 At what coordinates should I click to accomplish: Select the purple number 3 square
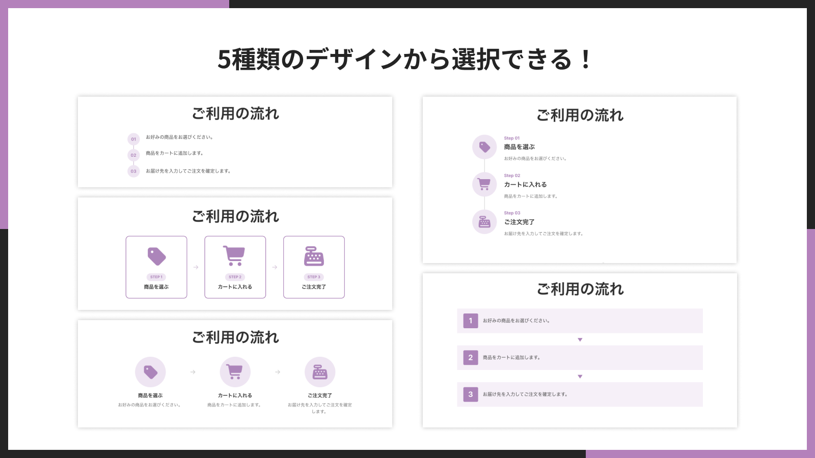(x=470, y=394)
